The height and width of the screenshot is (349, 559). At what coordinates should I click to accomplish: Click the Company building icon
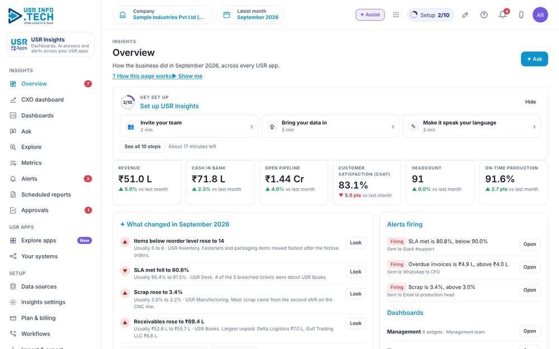(x=122, y=15)
